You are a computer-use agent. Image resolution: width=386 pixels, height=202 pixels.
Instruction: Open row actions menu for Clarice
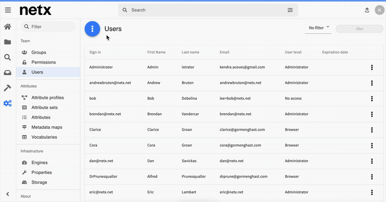pyautogui.click(x=372, y=130)
